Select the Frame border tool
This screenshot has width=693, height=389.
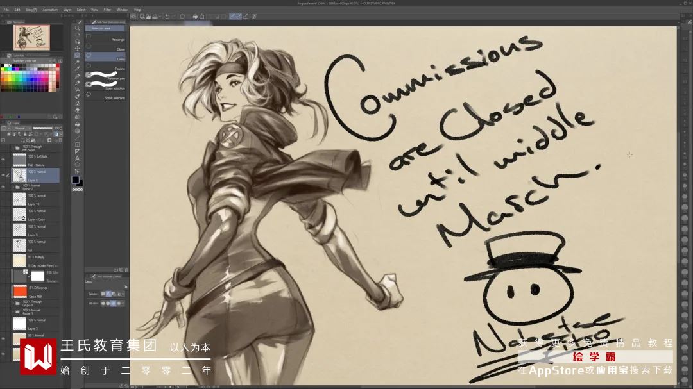point(78,144)
